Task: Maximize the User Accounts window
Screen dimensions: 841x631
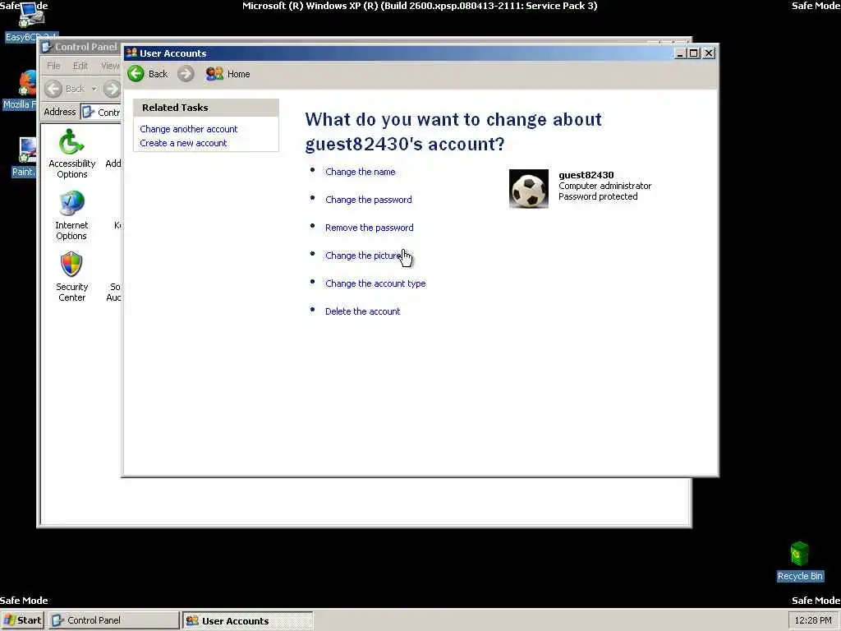Action: click(x=693, y=53)
